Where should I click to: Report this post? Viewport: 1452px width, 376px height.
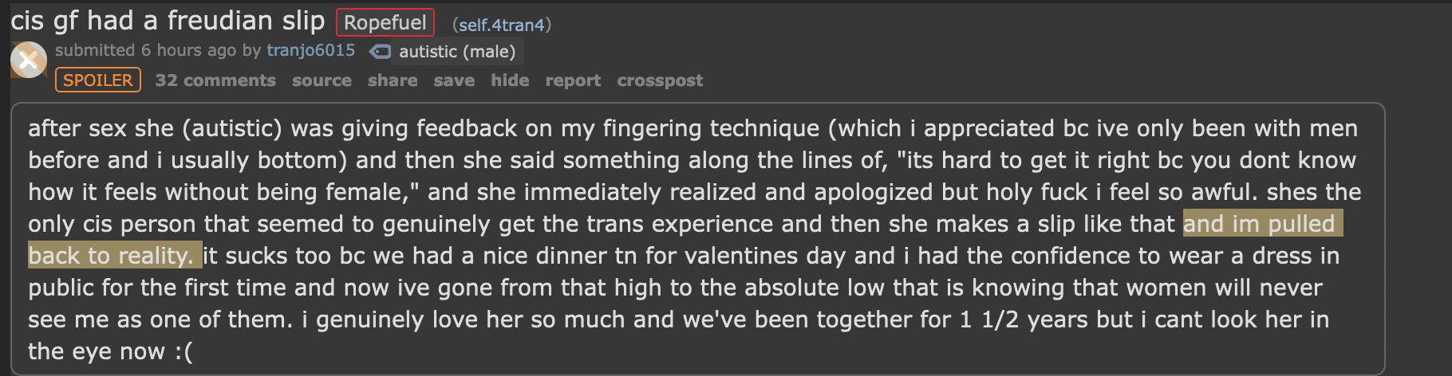point(573,80)
